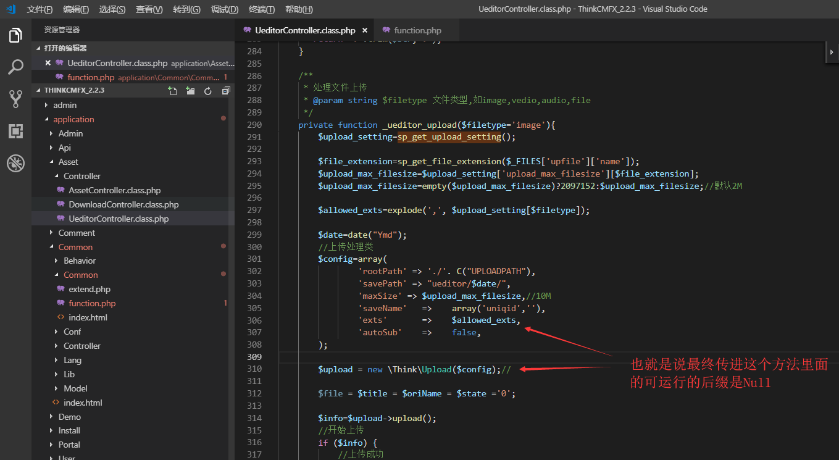Open DownloadController.class.php in the explorer
The height and width of the screenshot is (460, 839).
pyautogui.click(x=123, y=204)
